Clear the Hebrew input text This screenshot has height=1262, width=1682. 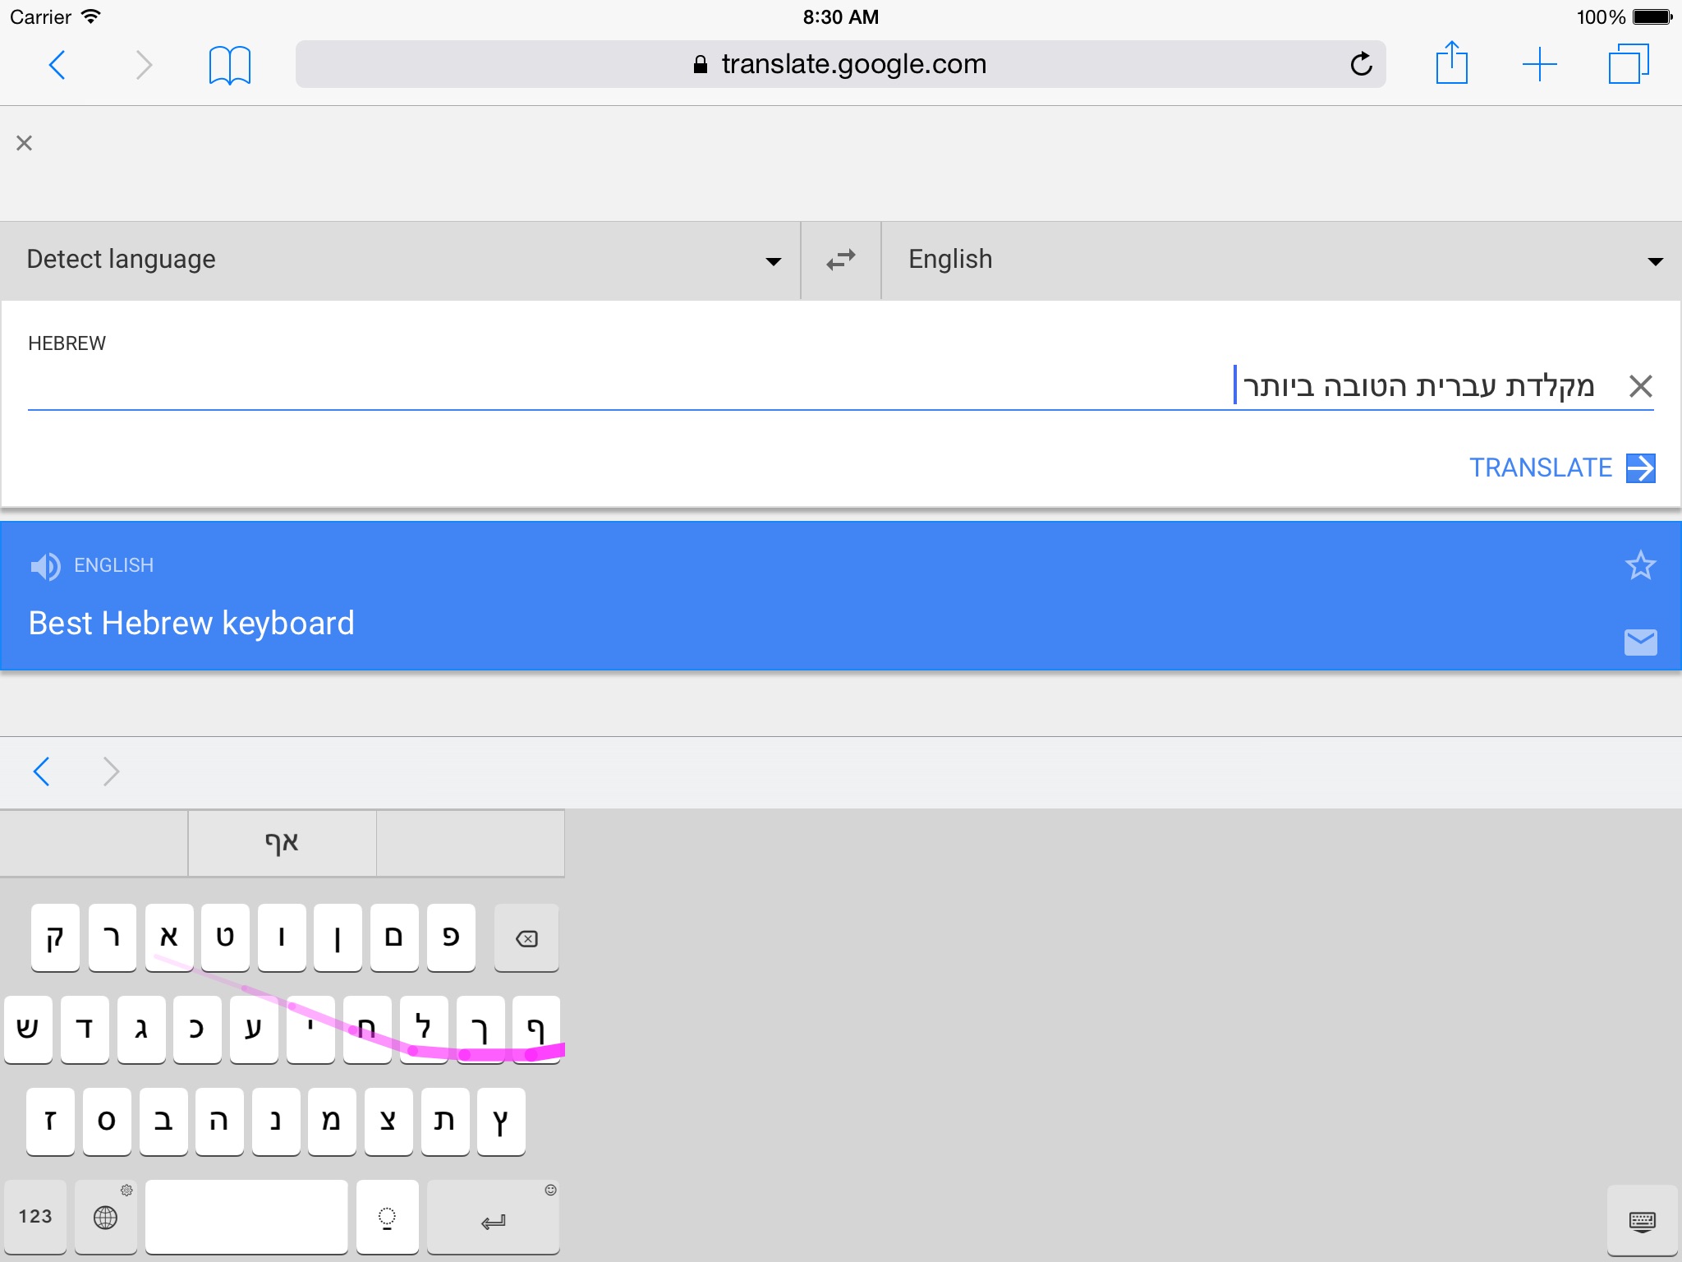coord(1640,385)
